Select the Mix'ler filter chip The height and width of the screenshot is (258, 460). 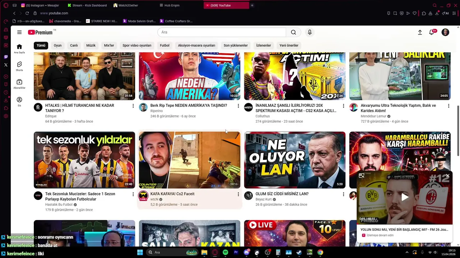(x=109, y=46)
